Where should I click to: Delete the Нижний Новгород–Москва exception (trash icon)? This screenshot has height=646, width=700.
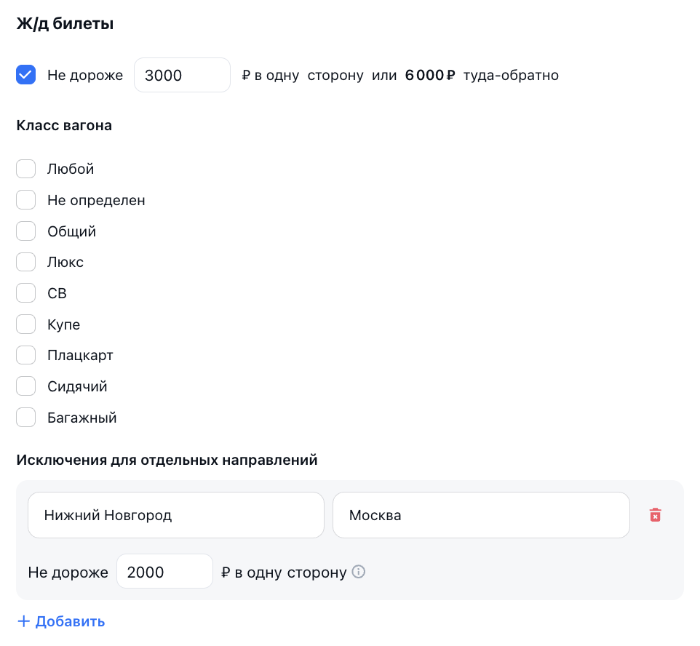pyautogui.click(x=655, y=515)
